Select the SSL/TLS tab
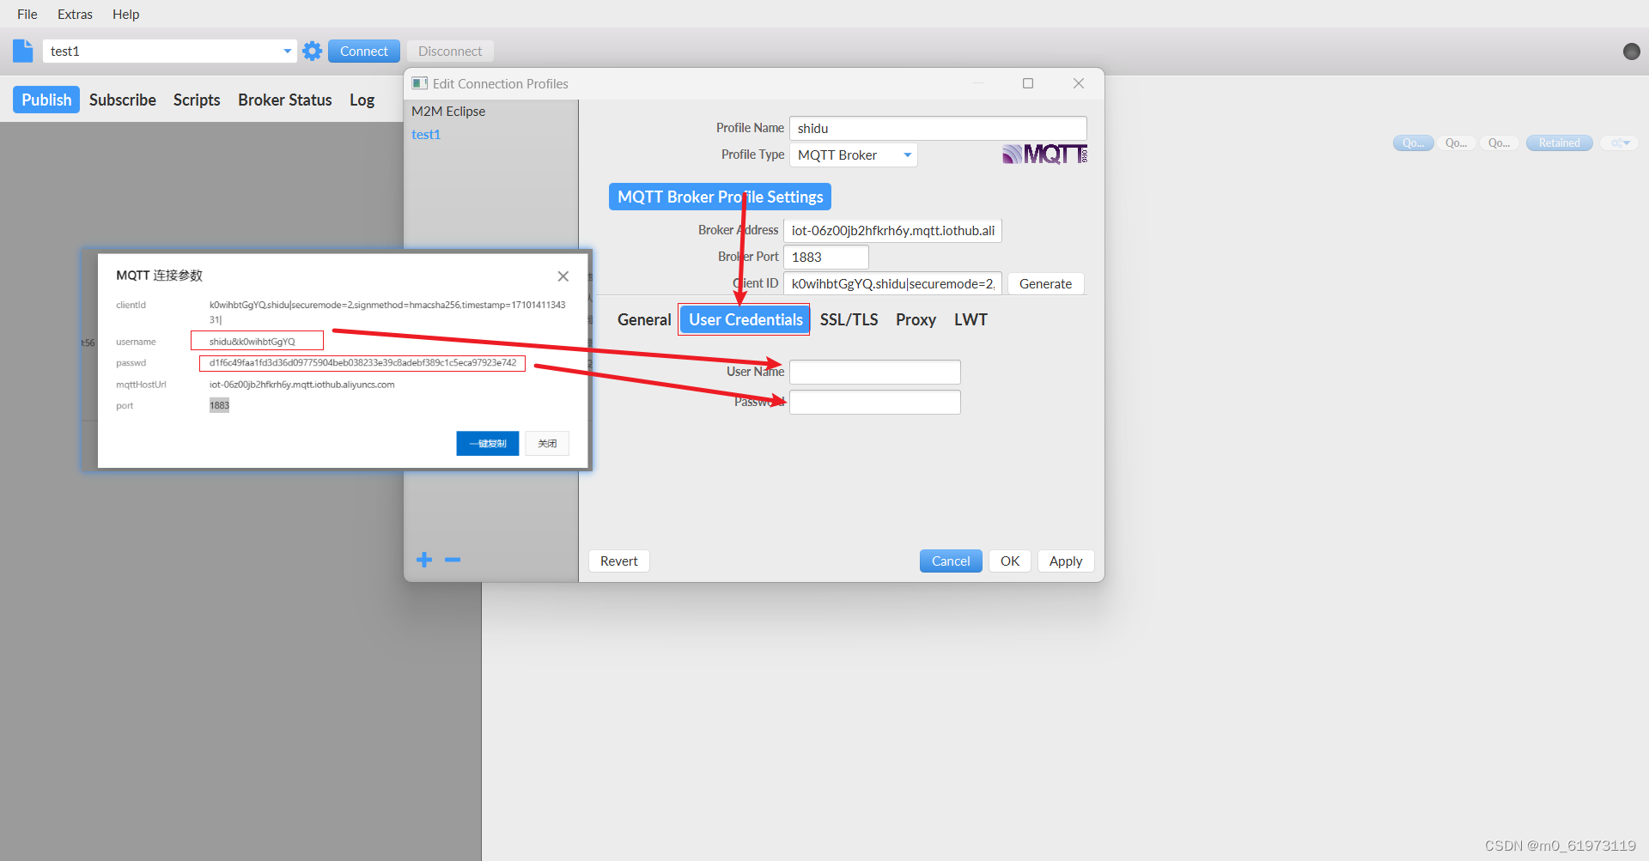Viewport: 1649px width, 861px height. coord(849,319)
